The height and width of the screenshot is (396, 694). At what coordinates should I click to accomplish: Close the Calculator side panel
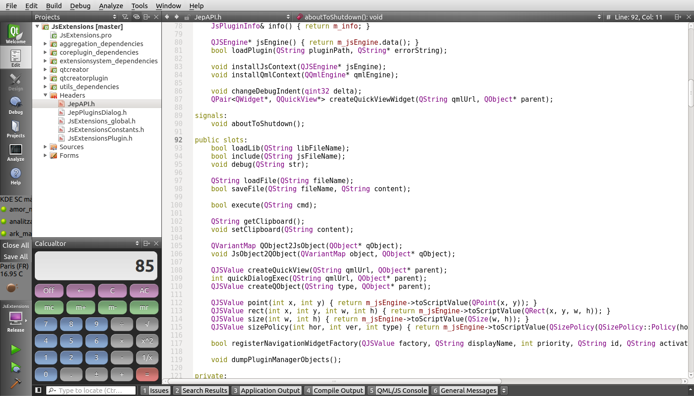coord(156,243)
